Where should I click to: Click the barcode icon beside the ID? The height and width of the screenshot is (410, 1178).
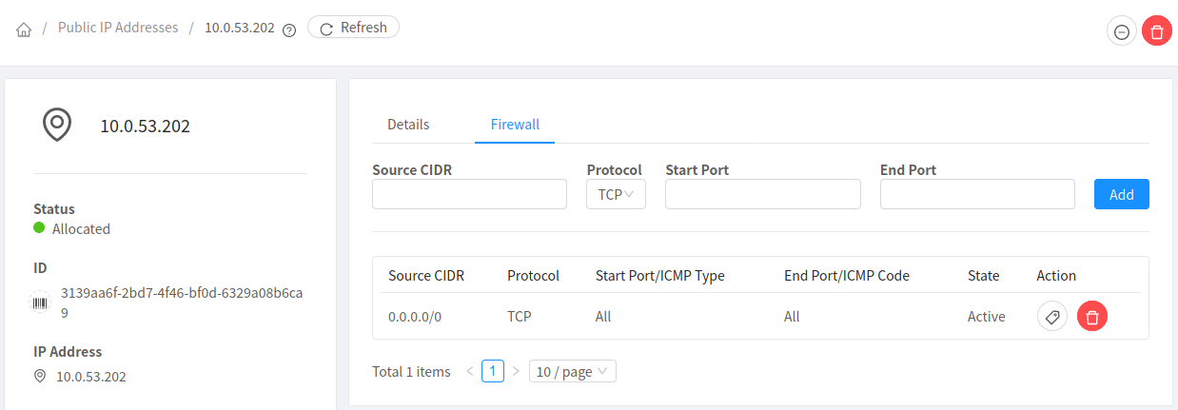[x=40, y=303]
